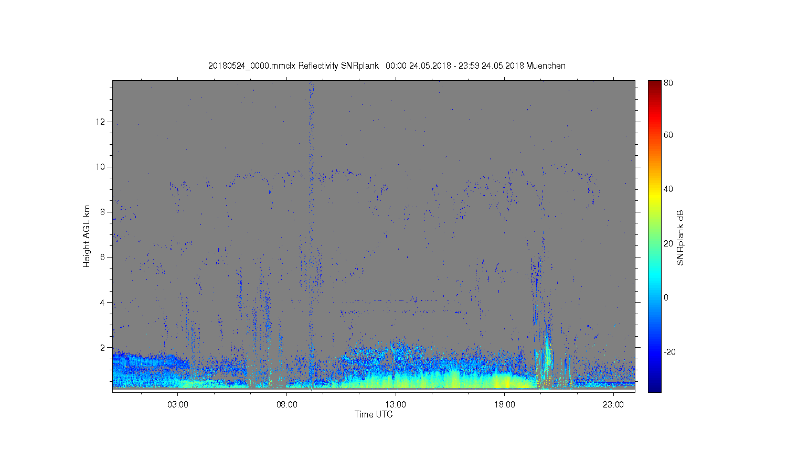Click the colorbar value -20
Image resolution: width=787 pixels, height=472 pixels.
pyautogui.click(x=669, y=352)
